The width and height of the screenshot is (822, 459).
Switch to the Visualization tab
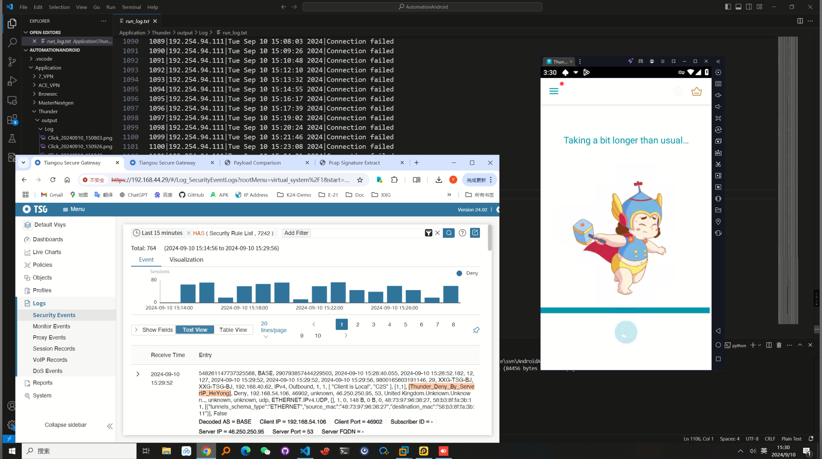(186, 260)
